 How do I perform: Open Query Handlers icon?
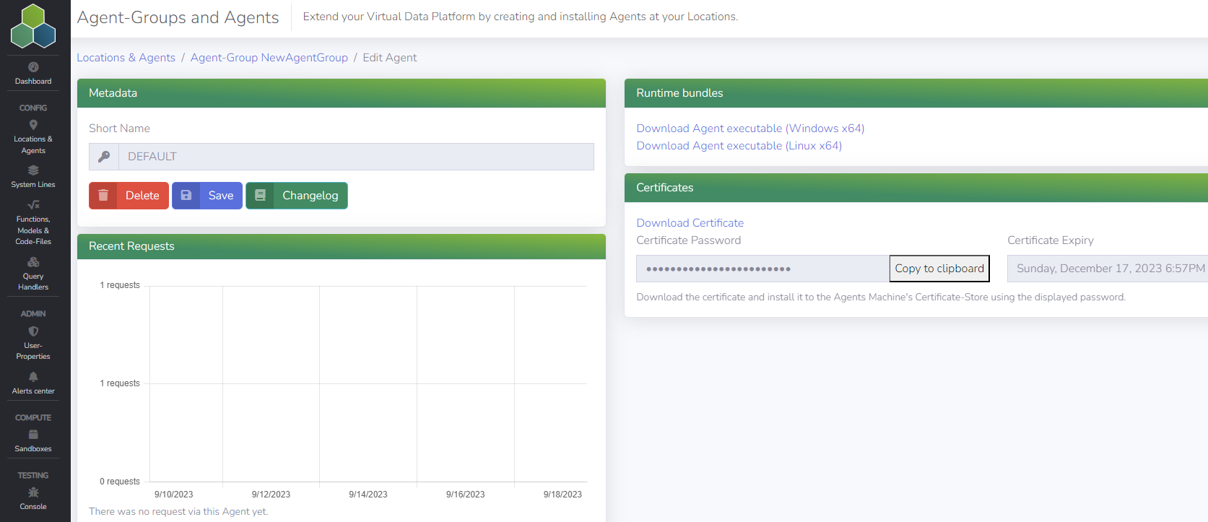[x=33, y=262]
